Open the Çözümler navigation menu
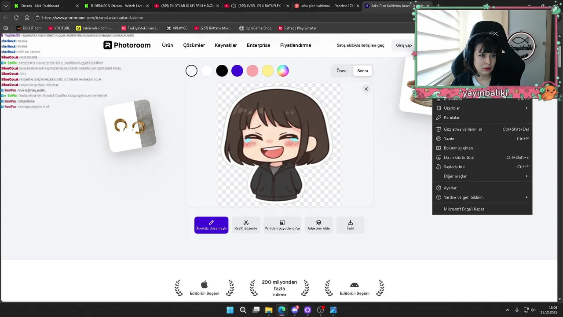The width and height of the screenshot is (563, 317). coord(194,45)
